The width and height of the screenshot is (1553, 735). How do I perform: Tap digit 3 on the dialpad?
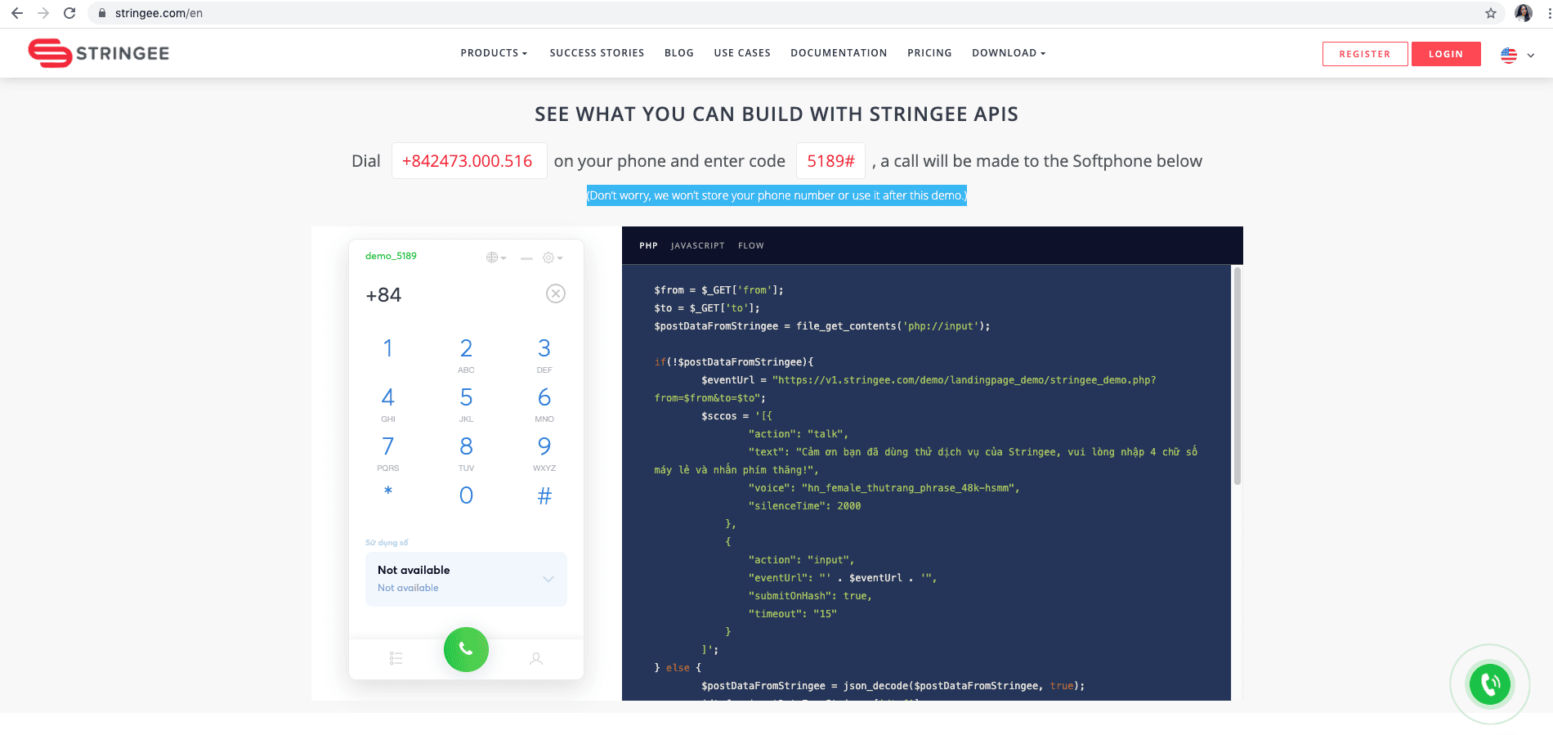point(544,354)
